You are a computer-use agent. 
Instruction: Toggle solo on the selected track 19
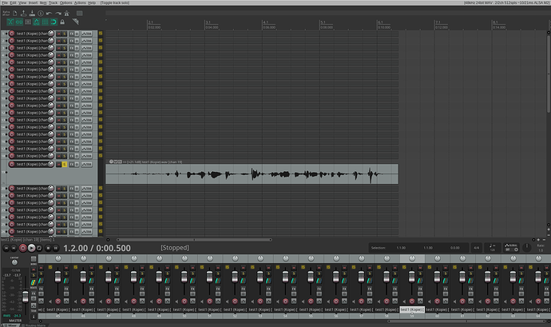coord(65,165)
